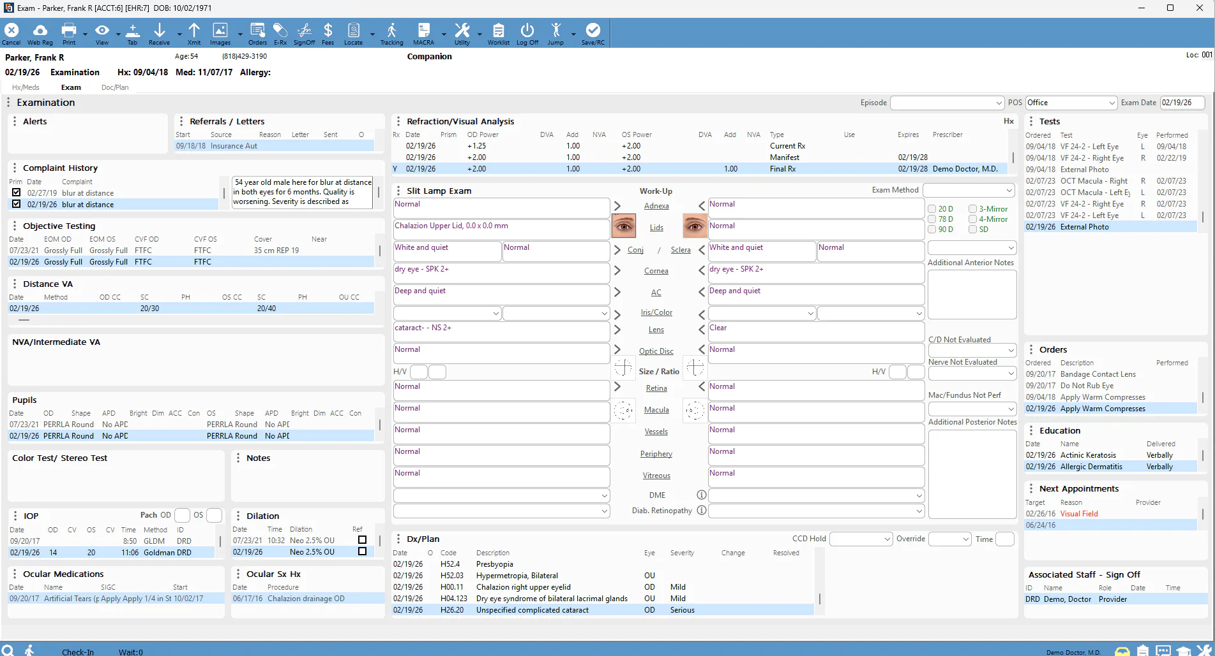Open patient Tracking icon
Image resolution: width=1215 pixels, height=656 pixels.
tap(391, 33)
